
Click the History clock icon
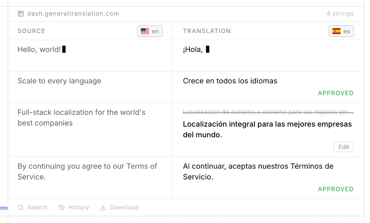(x=62, y=208)
